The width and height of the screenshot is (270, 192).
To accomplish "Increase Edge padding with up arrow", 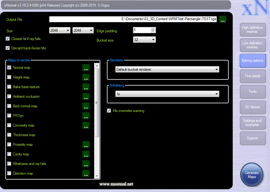I will coord(153,29).
